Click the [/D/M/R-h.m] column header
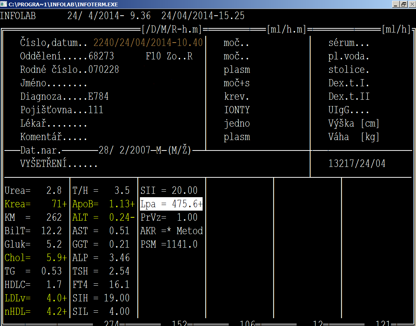 [172, 29]
